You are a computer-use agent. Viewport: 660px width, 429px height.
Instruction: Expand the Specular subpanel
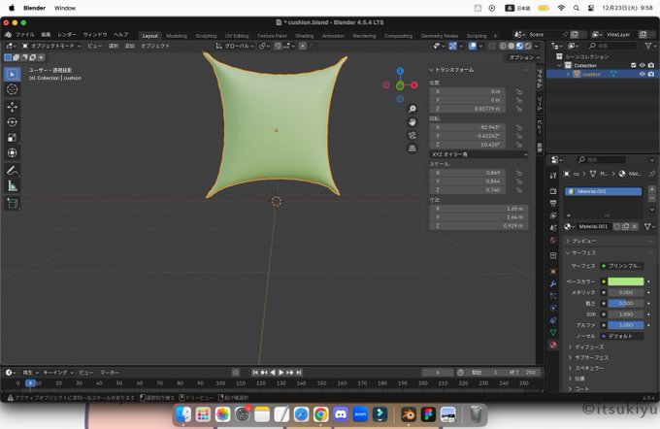point(571,368)
